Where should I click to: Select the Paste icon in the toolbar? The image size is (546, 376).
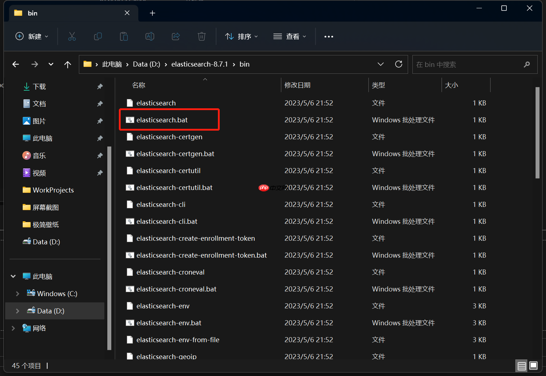click(124, 36)
